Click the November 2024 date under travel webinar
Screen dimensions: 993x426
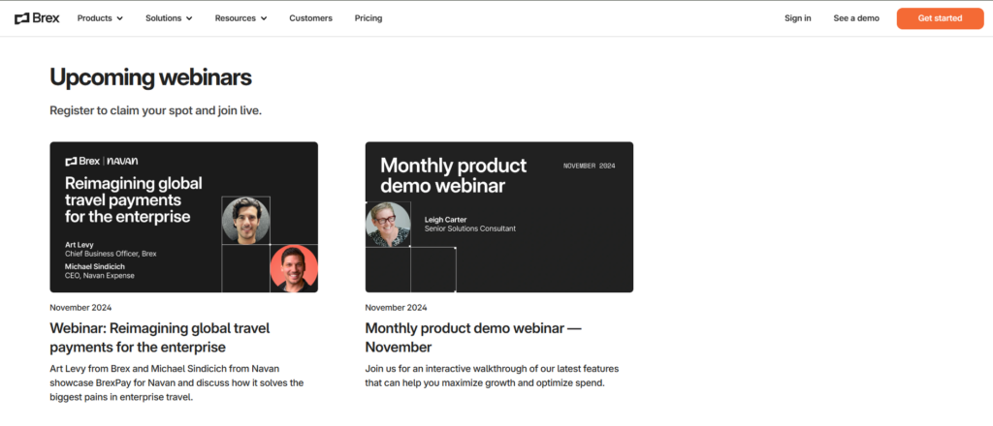(x=80, y=308)
